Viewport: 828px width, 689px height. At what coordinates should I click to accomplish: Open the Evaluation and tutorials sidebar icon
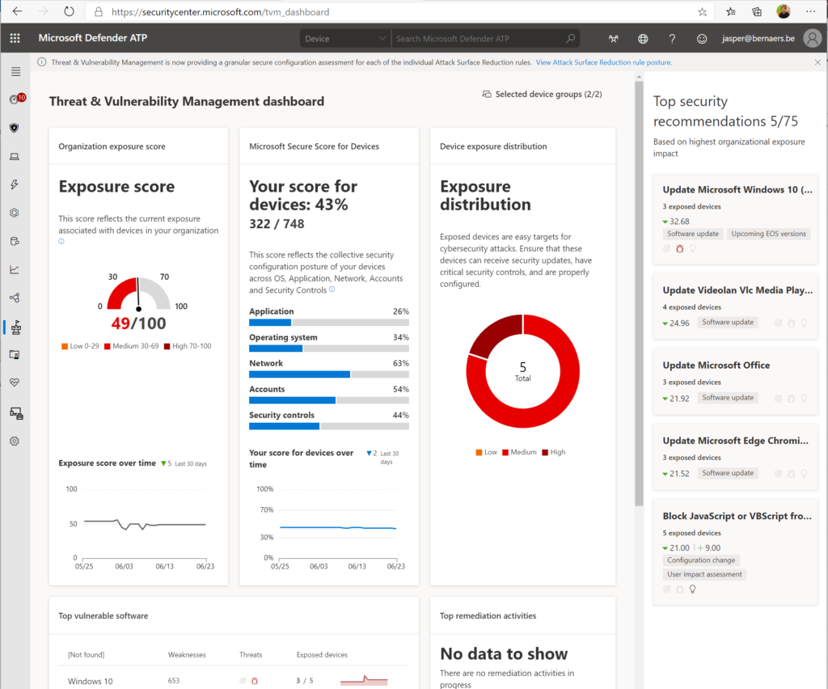[x=15, y=355]
